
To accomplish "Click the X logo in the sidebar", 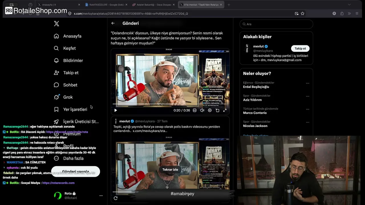I will 56,24.
